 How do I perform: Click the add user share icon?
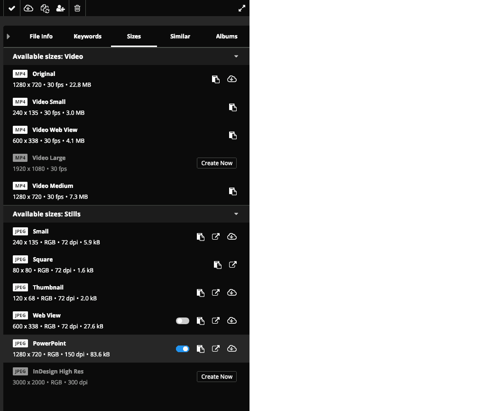60,8
